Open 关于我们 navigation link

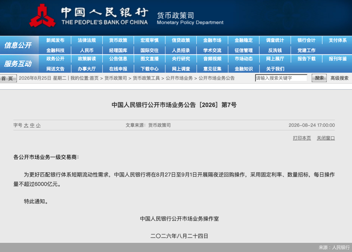click(275, 69)
